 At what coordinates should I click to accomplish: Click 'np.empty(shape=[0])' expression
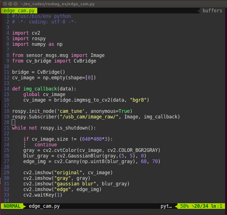pos(69,78)
